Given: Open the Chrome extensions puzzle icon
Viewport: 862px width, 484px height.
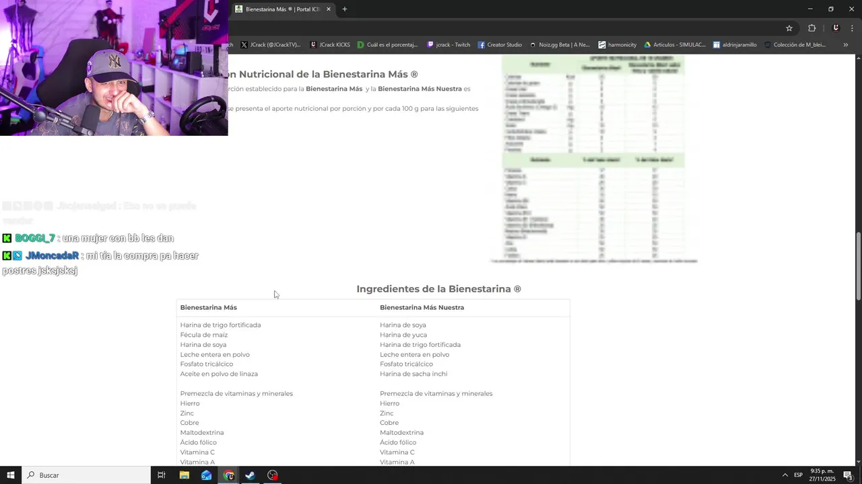Looking at the screenshot, I should coord(811,28).
